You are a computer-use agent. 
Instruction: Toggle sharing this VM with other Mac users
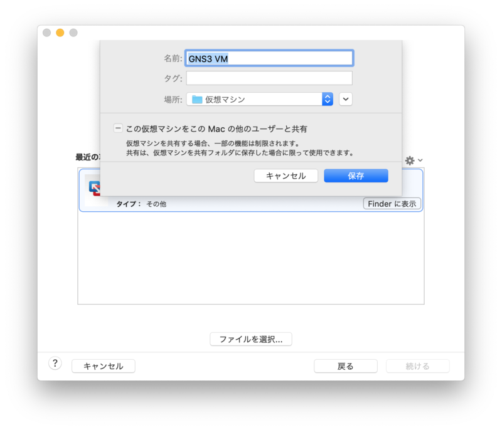point(118,128)
